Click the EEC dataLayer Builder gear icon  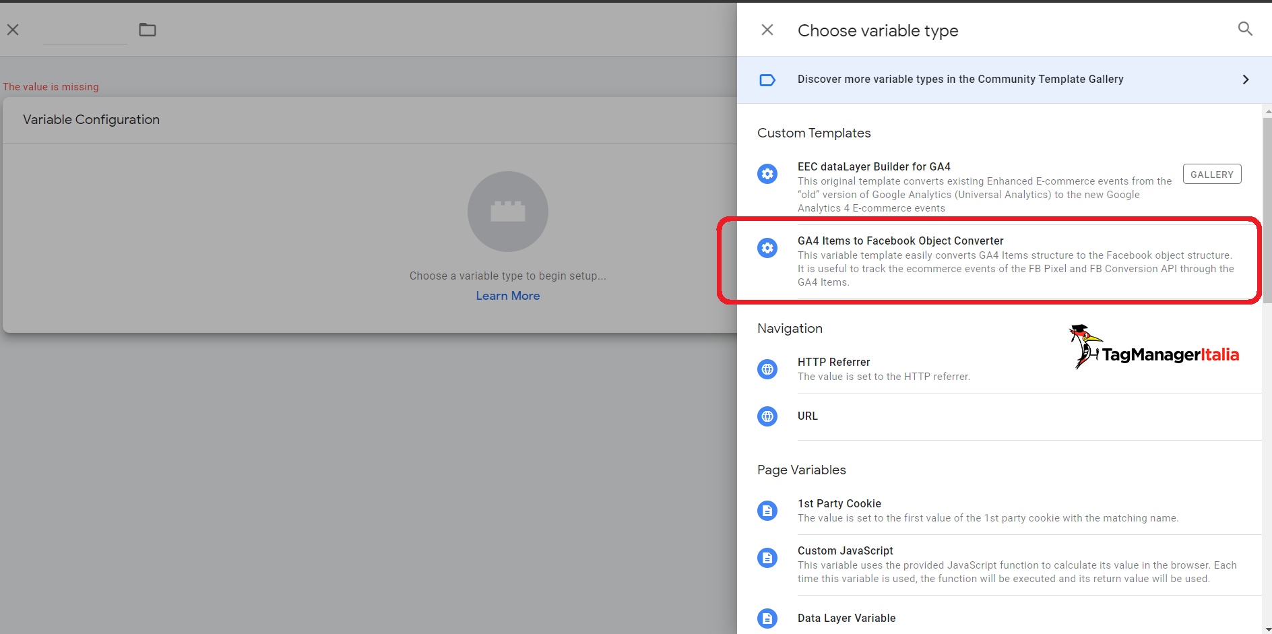[767, 174]
